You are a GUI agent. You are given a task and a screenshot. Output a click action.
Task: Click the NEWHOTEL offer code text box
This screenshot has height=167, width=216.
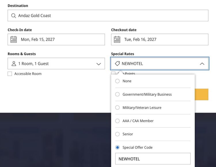tap(153, 159)
